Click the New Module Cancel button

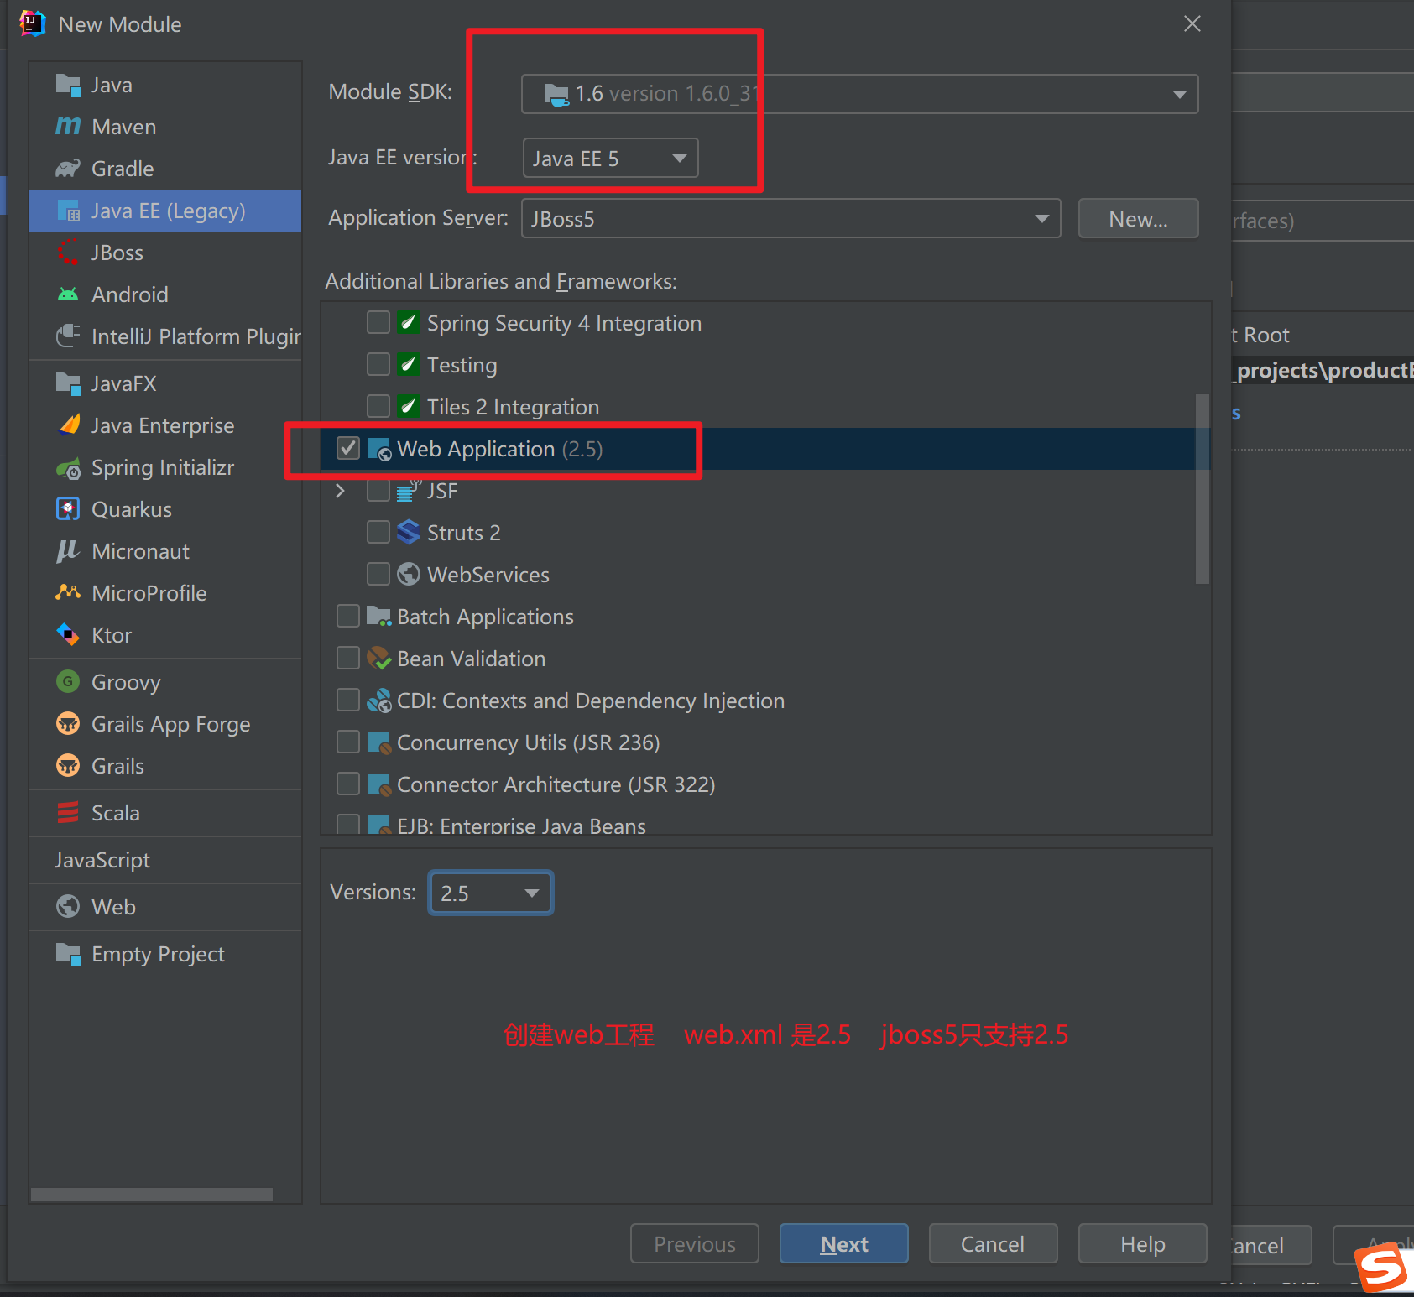[x=993, y=1243]
